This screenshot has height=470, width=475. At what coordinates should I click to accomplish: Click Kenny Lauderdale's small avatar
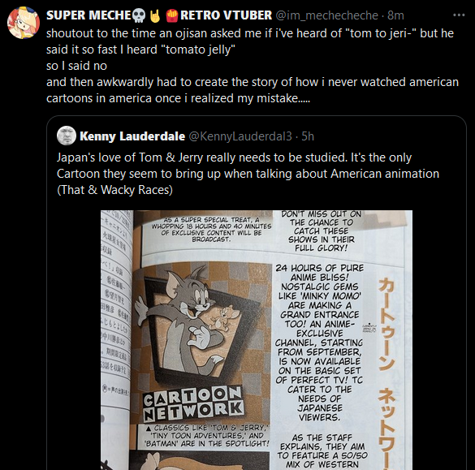pyautogui.click(x=67, y=136)
